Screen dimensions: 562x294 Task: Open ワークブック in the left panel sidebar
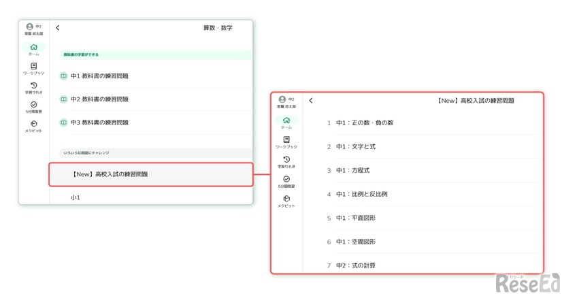point(34,67)
